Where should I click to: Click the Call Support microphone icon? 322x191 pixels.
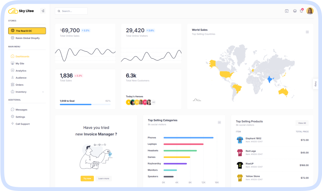(13, 124)
